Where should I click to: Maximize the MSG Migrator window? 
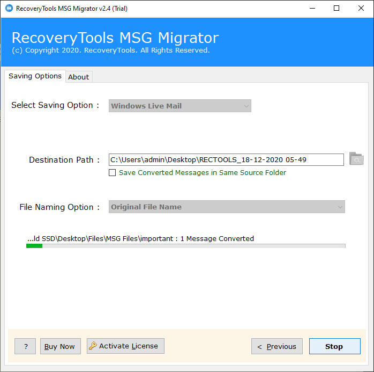click(336, 9)
